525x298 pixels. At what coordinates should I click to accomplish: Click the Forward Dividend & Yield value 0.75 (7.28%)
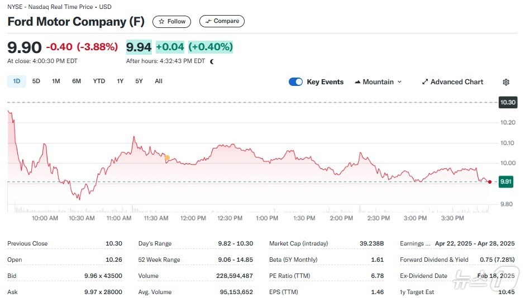pos(497,259)
